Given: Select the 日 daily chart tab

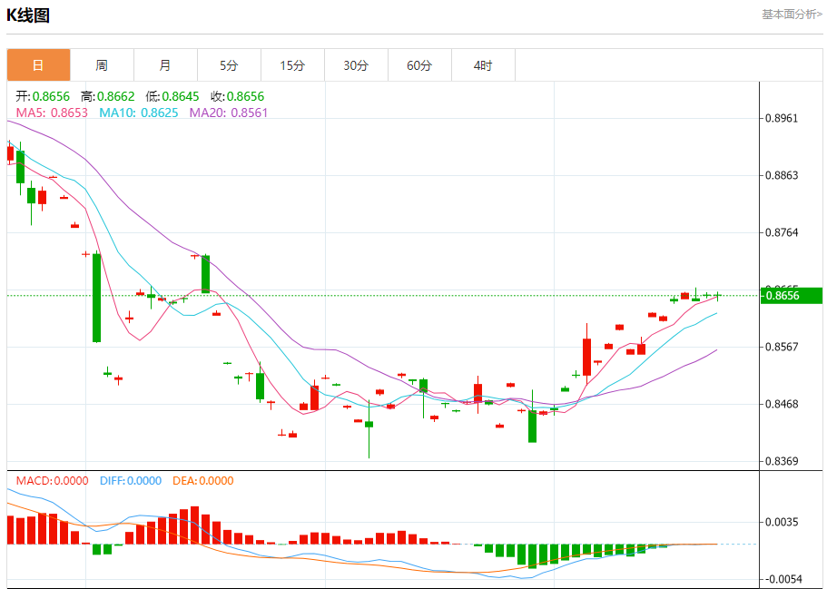Looking at the screenshot, I should tap(38, 64).
